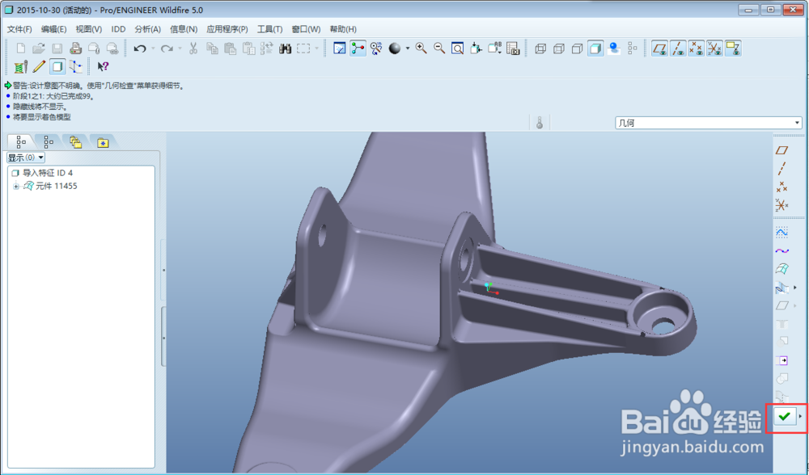Click the Zoom Out magnifier
Screen dimensions: 809x475
click(x=439, y=48)
